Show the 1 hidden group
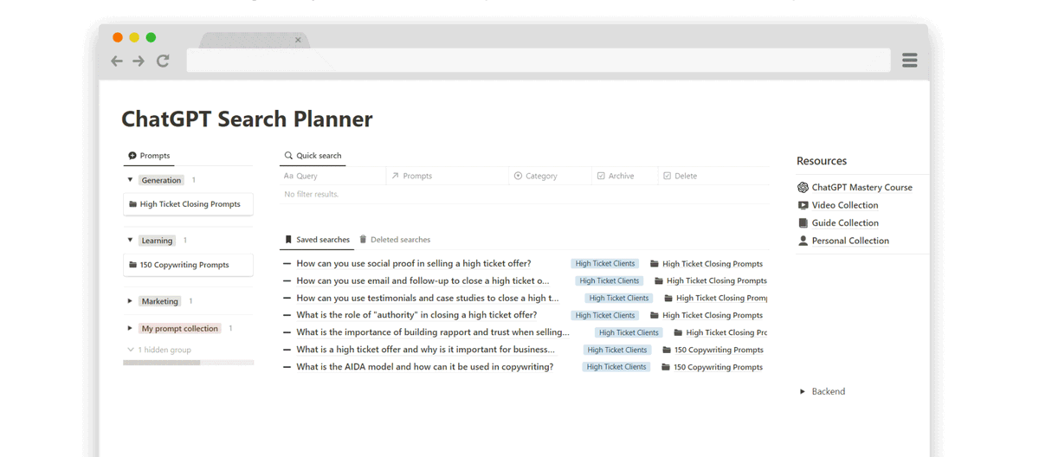Image resolution: width=1039 pixels, height=457 pixels. [159, 350]
